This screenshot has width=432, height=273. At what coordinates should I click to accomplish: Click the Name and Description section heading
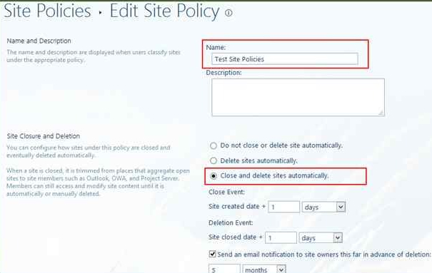39,41
